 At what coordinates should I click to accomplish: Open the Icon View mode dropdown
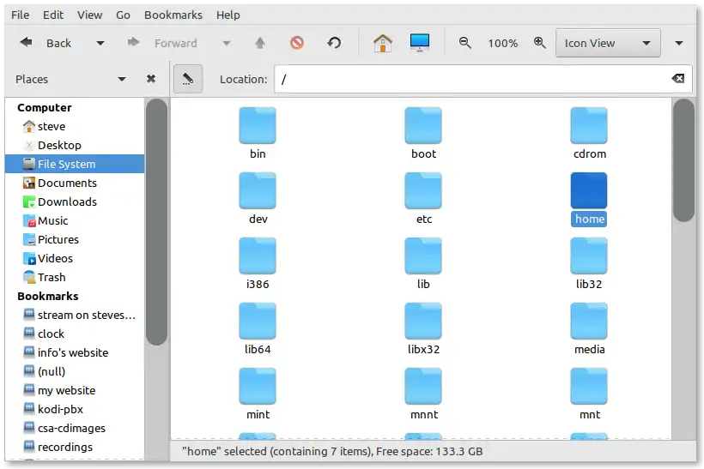608,43
